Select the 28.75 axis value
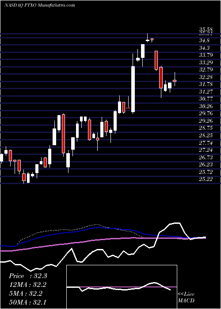This screenshot has height=309, width=221. [206, 128]
